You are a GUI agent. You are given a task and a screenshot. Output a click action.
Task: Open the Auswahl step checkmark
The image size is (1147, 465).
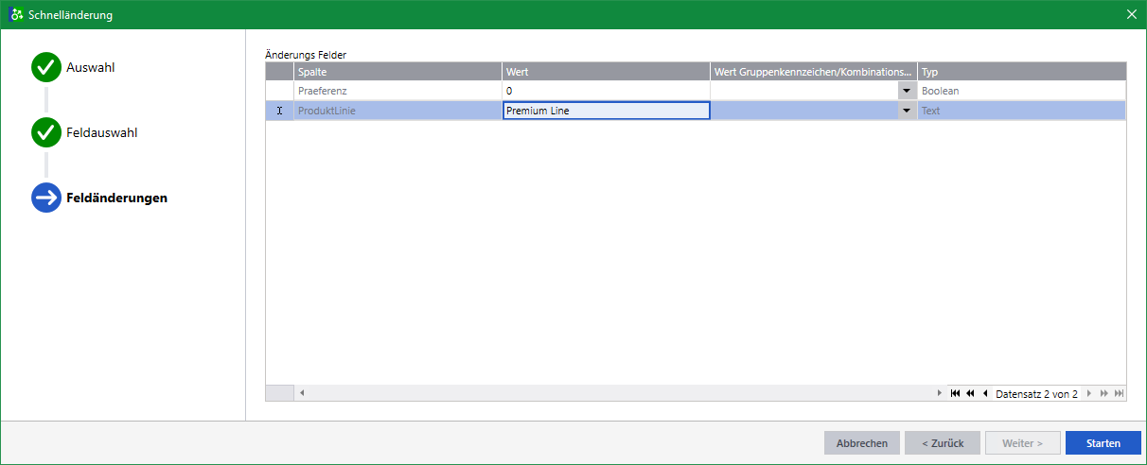click(x=46, y=68)
